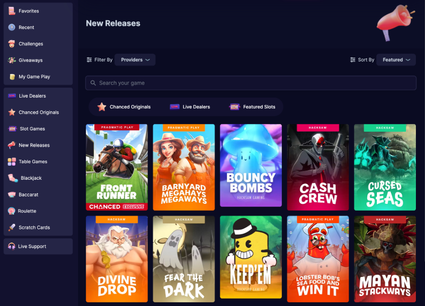Open the Filter By options
Viewport: 425px width, 306px height.
pos(99,59)
